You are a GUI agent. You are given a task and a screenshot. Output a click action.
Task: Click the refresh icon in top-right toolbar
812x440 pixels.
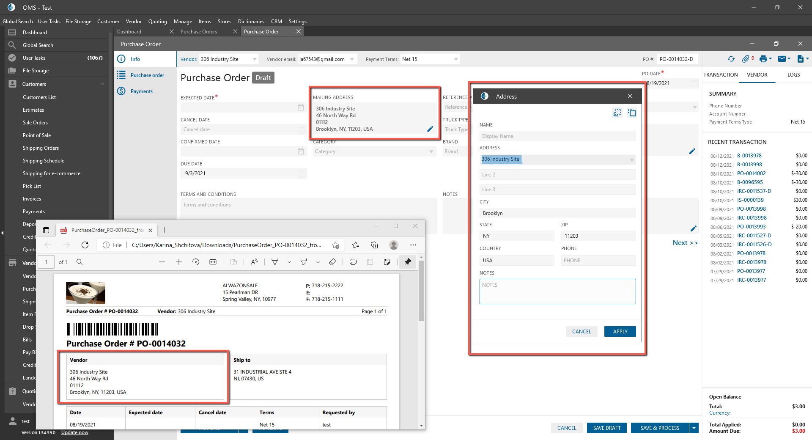731,59
